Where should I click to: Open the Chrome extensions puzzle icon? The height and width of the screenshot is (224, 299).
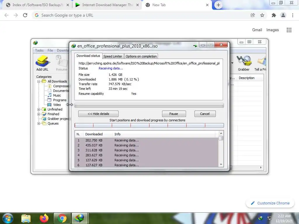[x=274, y=15]
